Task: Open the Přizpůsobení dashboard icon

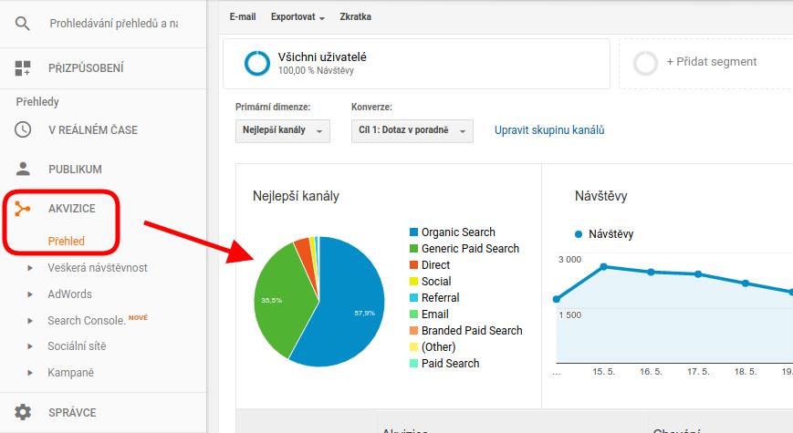Action: (23, 68)
